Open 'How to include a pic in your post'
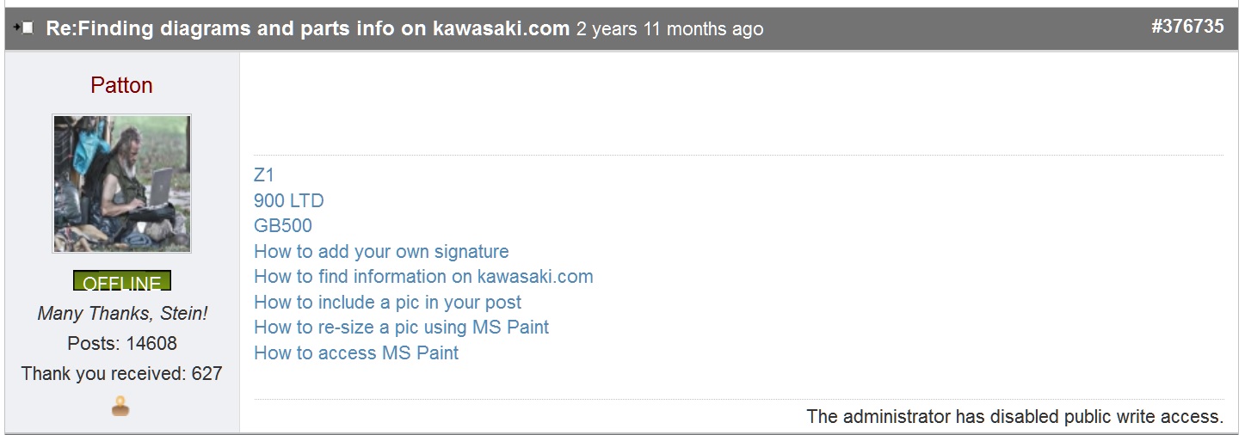The image size is (1245, 435). click(x=387, y=303)
